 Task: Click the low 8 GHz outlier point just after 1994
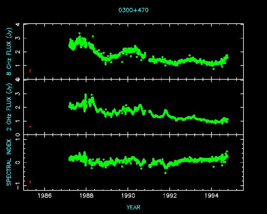(214, 69)
